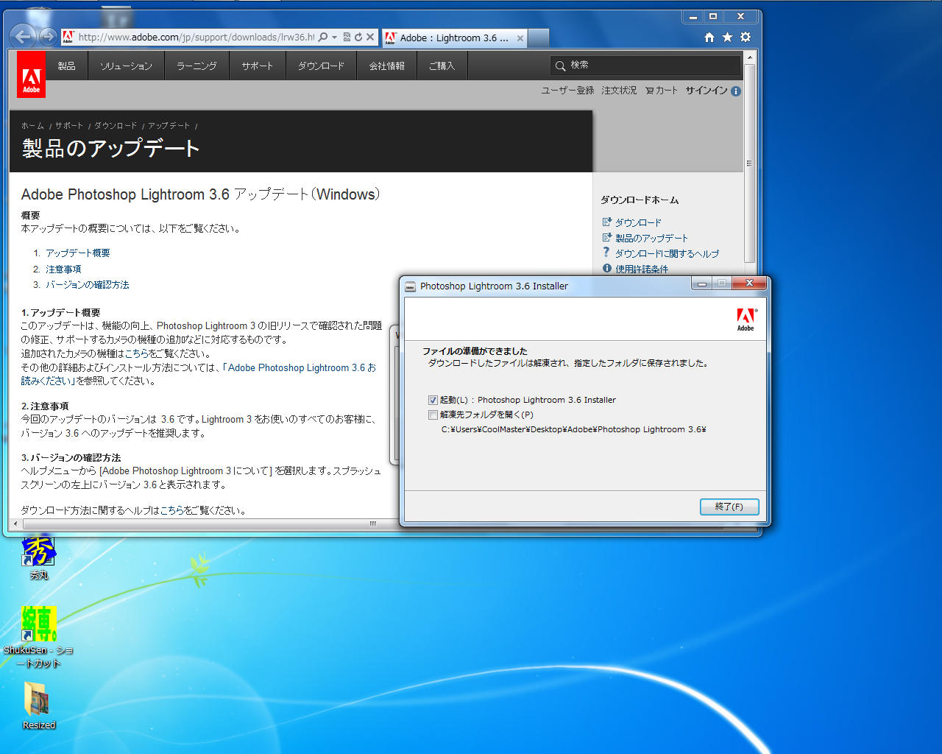Minimize the Photoshop Lightroom 3.6 Installer window
This screenshot has width=942, height=754.
pos(701,283)
